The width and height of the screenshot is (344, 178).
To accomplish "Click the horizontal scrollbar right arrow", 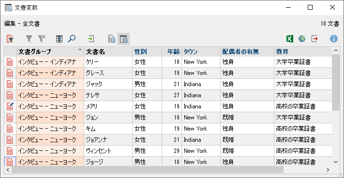I will coord(328,170).
